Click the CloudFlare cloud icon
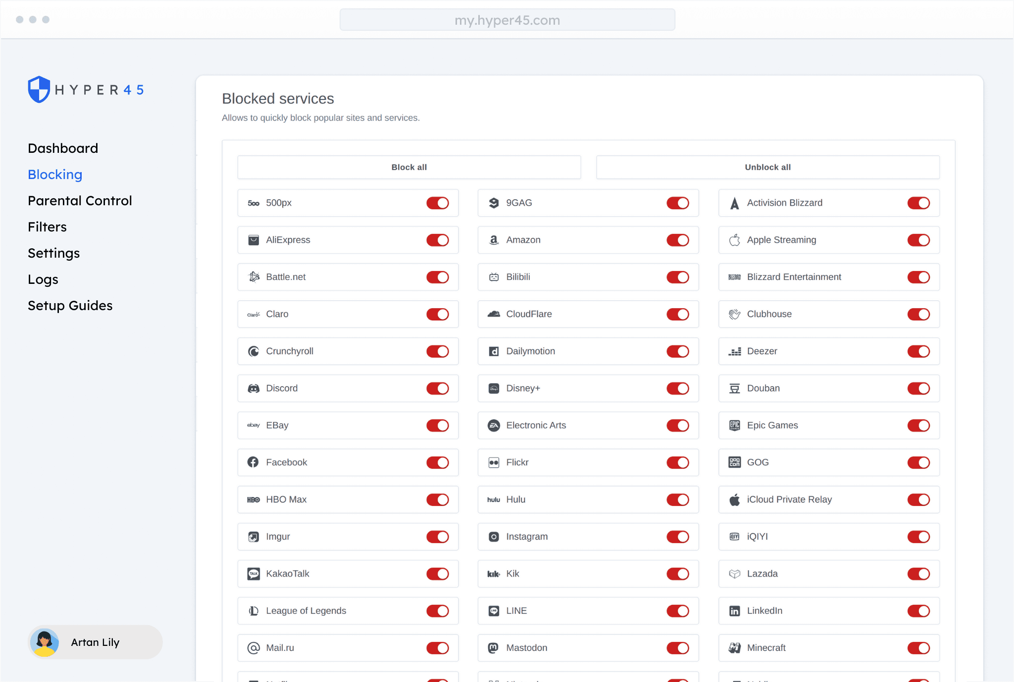 pos(494,314)
